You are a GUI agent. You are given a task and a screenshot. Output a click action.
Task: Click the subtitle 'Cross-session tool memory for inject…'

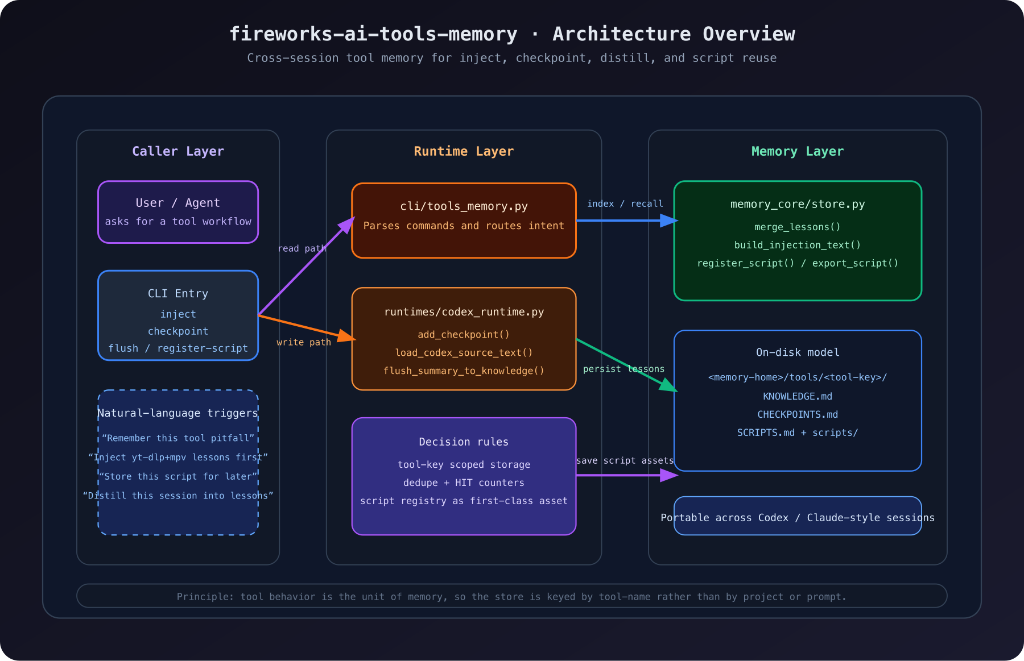pos(512,58)
